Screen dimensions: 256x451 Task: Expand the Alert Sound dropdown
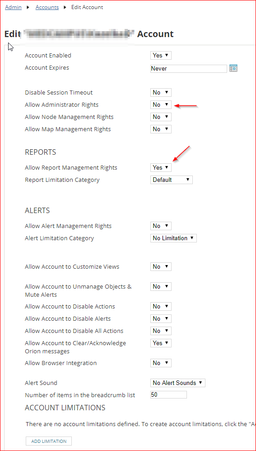pyautogui.click(x=177, y=383)
